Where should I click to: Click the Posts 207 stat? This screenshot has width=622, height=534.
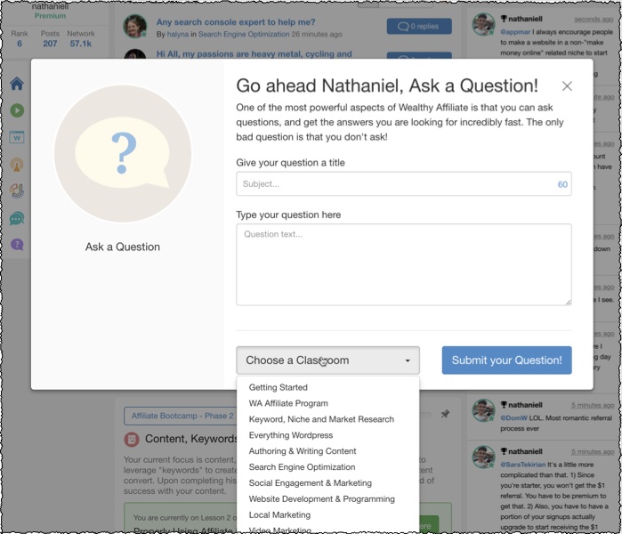coord(50,38)
